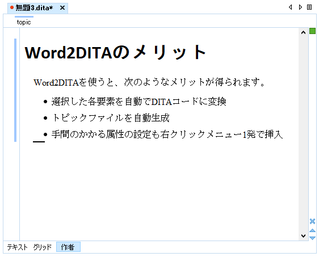Click the scrollbar down arrow
The image size is (319, 257).
(x=303, y=235)
